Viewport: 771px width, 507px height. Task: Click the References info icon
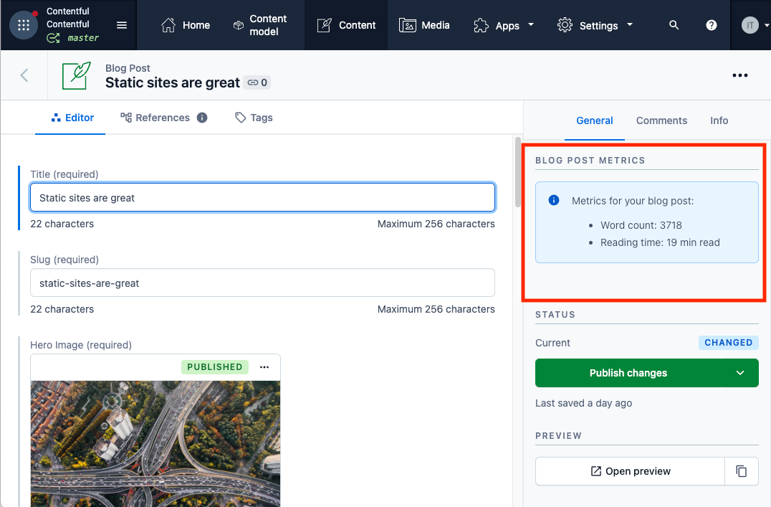tap(202, 118)
